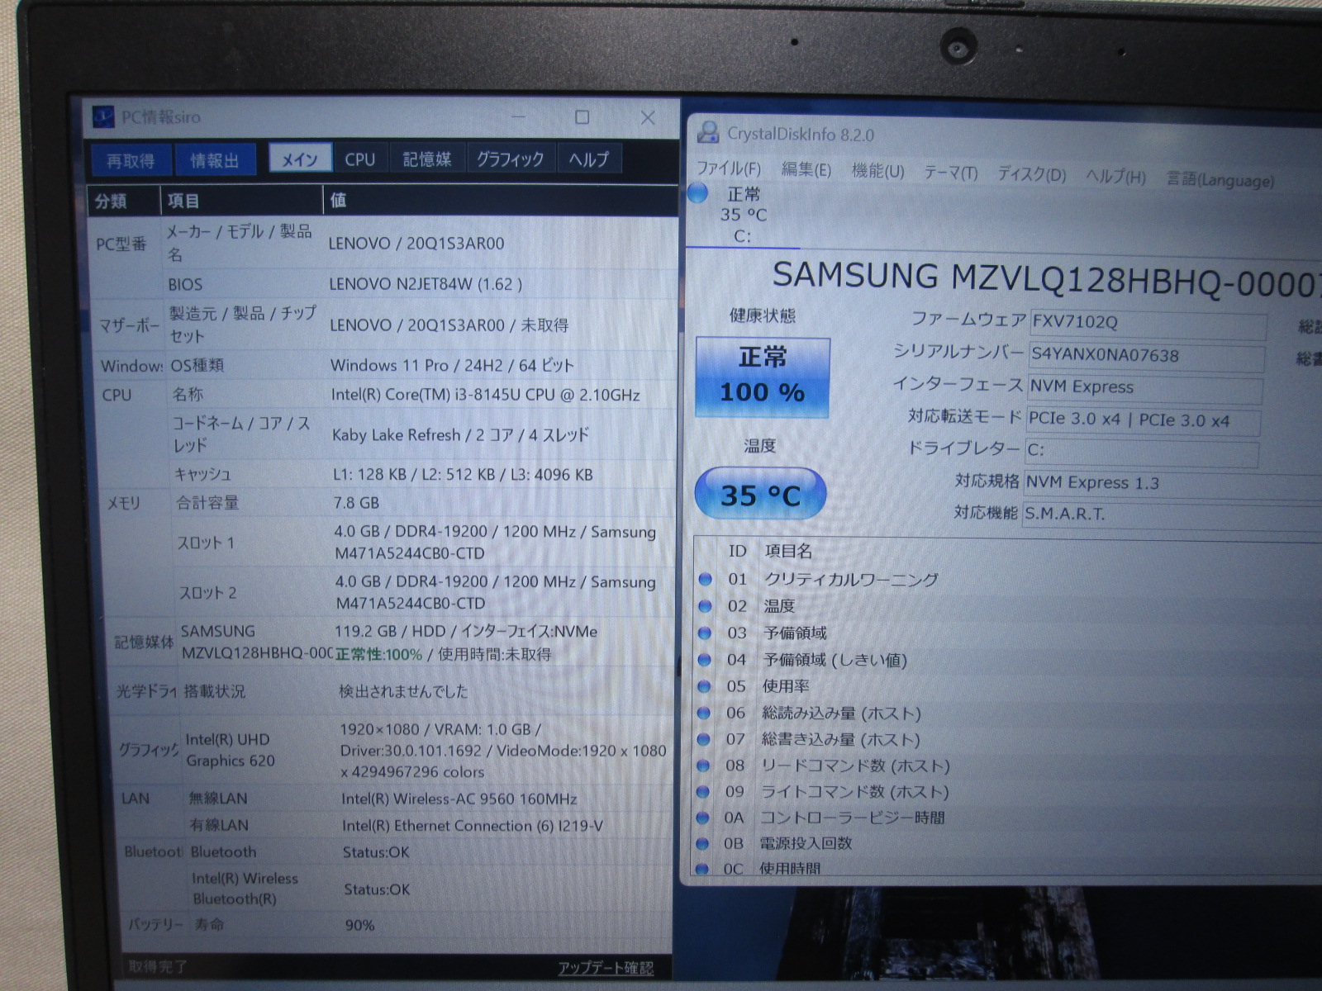Viewport: 1322px width, 991px height.
Task: Click the バッテリー 寿命 value 90%
Action: coord(359,925)
